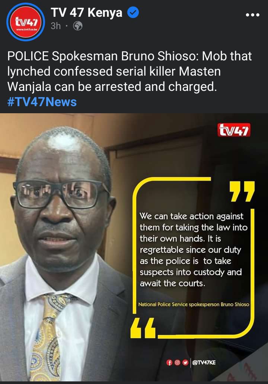Click the Twitter icon beside @TV47KE
Image resolution: width=268 pixels, height=384 pixels.
point(185,362)
